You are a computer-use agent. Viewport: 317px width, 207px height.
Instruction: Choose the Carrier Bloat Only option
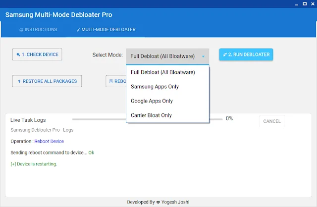tap(151, 115)
